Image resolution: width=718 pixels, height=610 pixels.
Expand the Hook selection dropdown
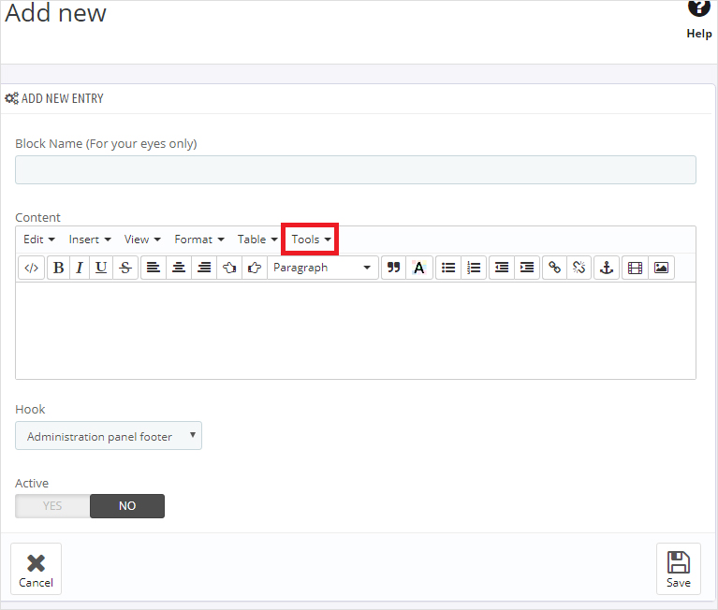tap(109, 436)
